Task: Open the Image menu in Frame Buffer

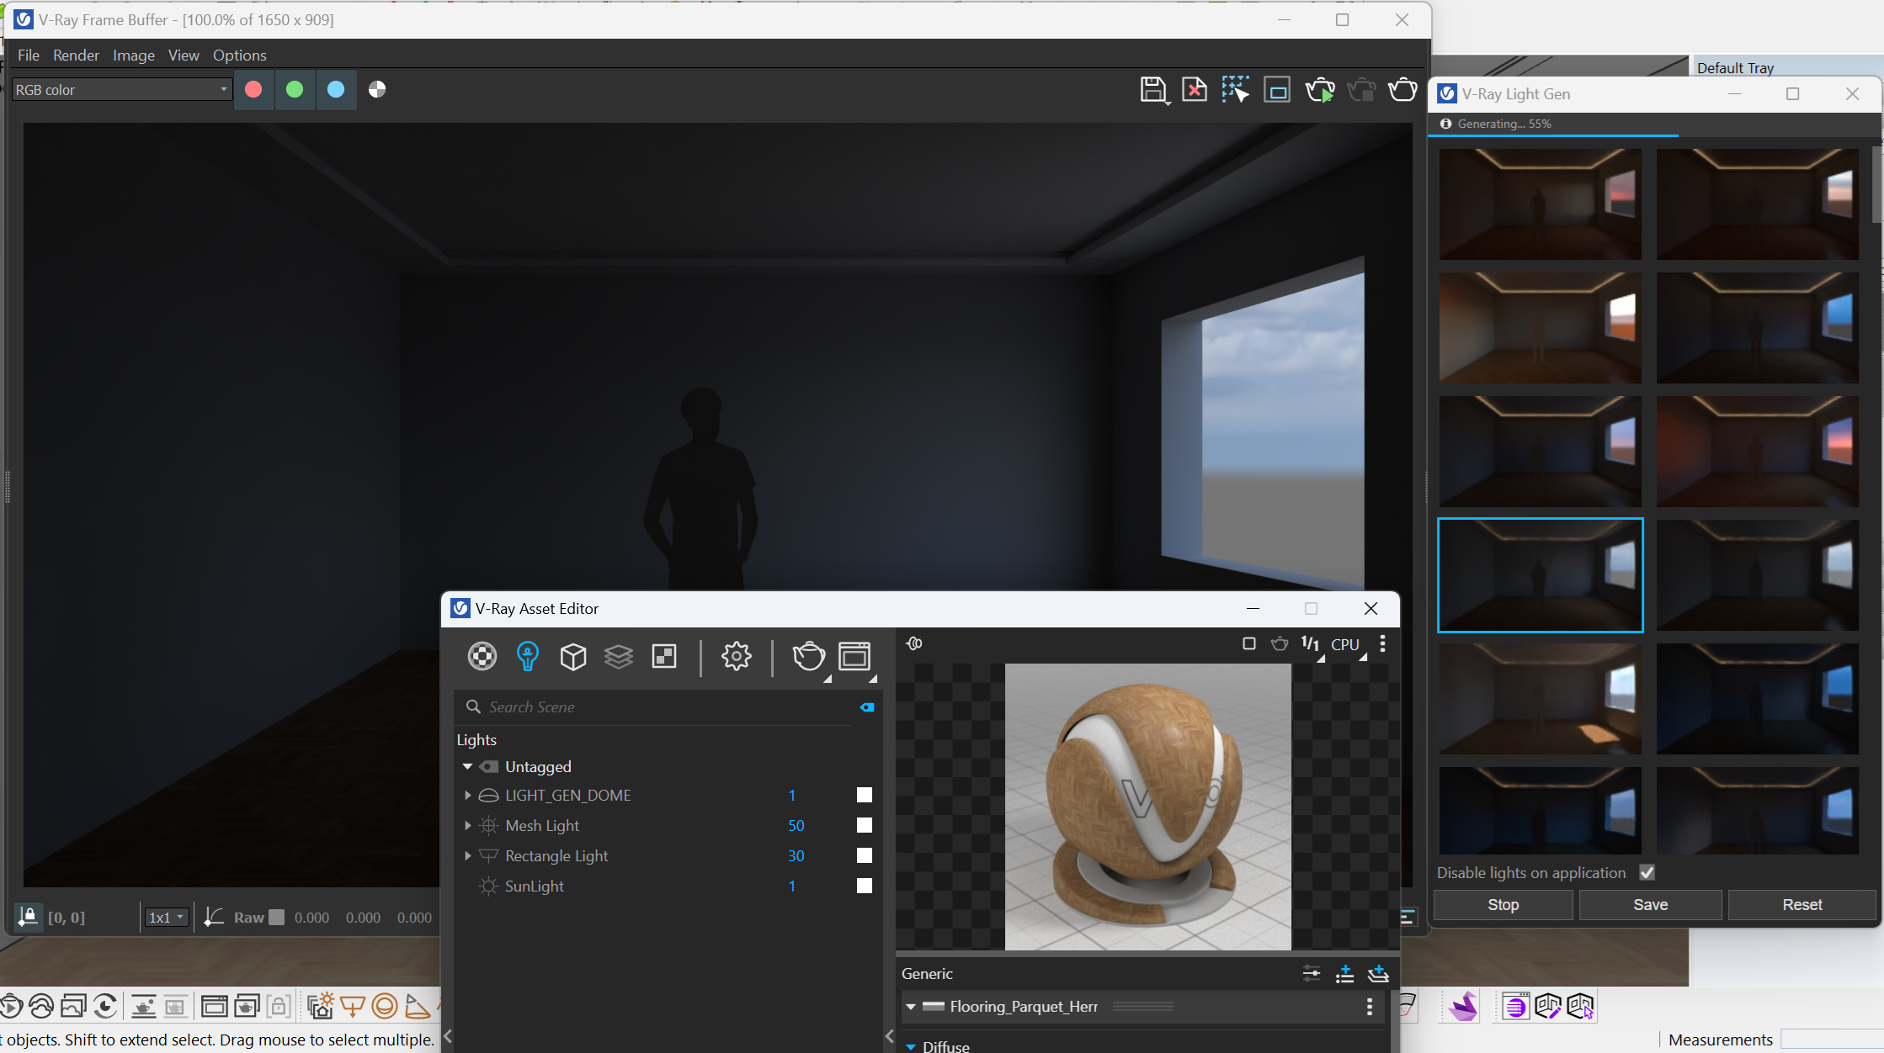Action: pos(130,55)
